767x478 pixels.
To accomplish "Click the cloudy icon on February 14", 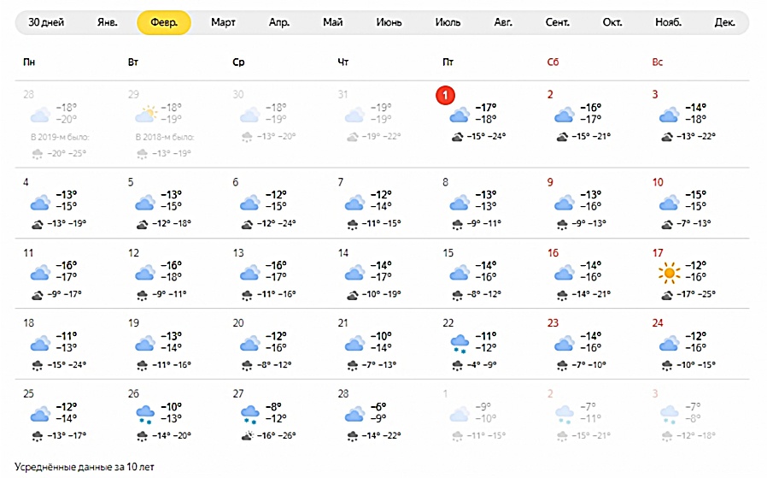I will click(x=354, y=273).
